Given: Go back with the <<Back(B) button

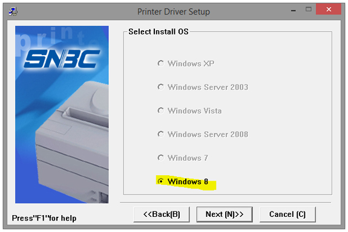Looking at the screenshot, I should tap(162, 214).
